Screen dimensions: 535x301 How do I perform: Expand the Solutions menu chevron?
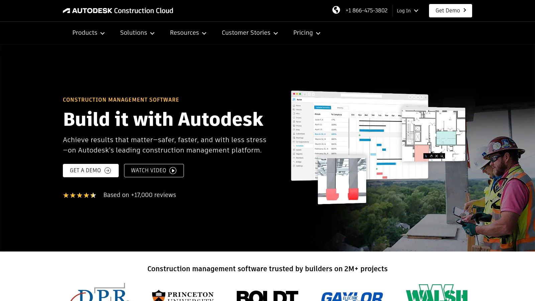point(152,33)
